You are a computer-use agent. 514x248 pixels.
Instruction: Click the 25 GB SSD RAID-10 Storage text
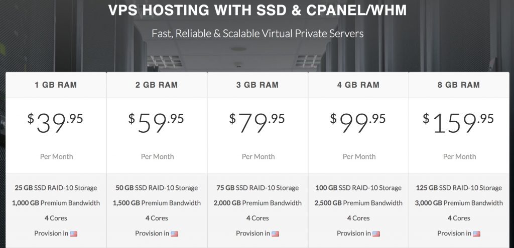[56, 188]
